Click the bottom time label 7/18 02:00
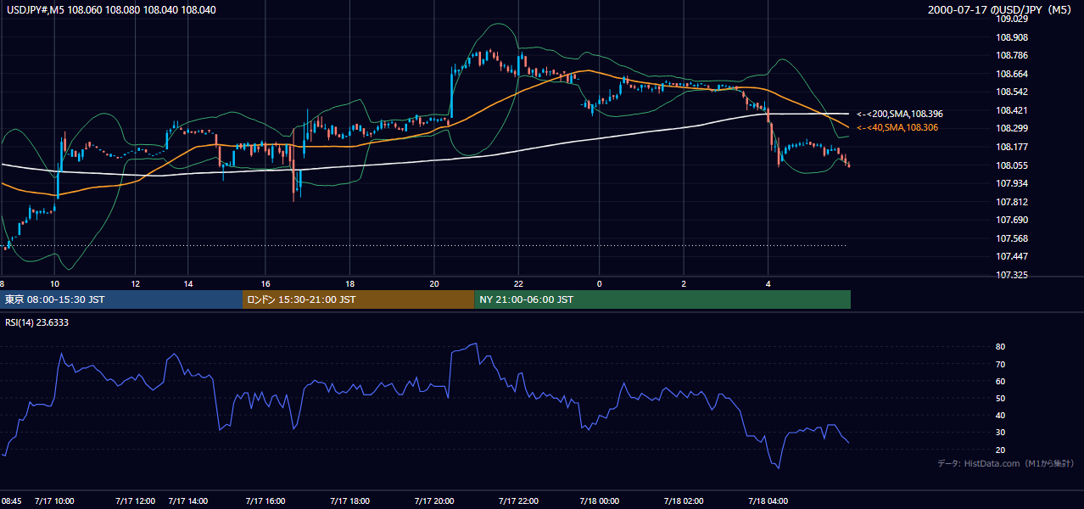 pos(684,501)
